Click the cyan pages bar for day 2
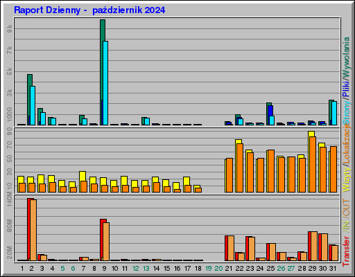 coord(33,105)
